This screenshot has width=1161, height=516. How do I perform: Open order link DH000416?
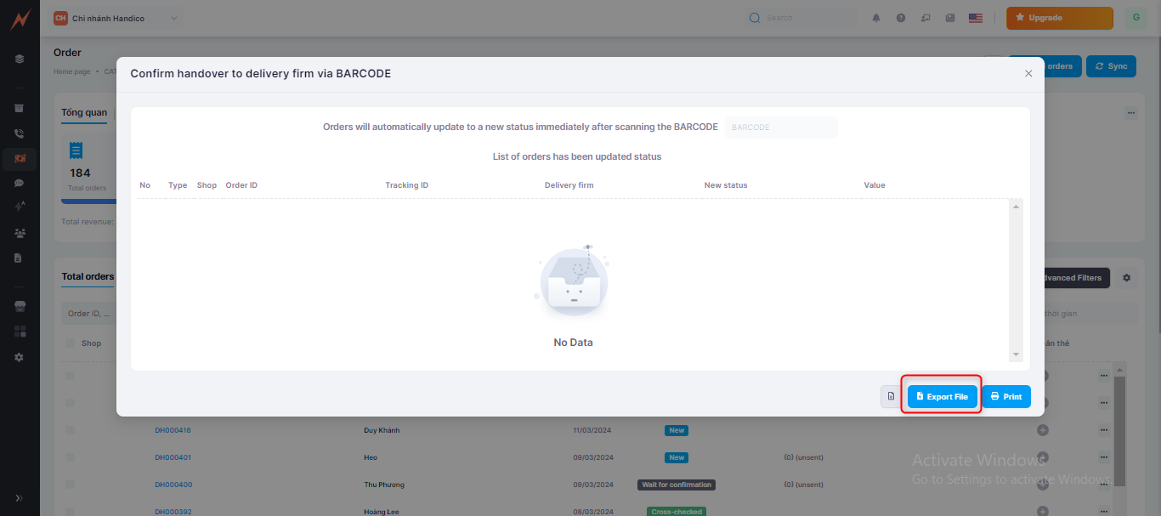[173, 430]
